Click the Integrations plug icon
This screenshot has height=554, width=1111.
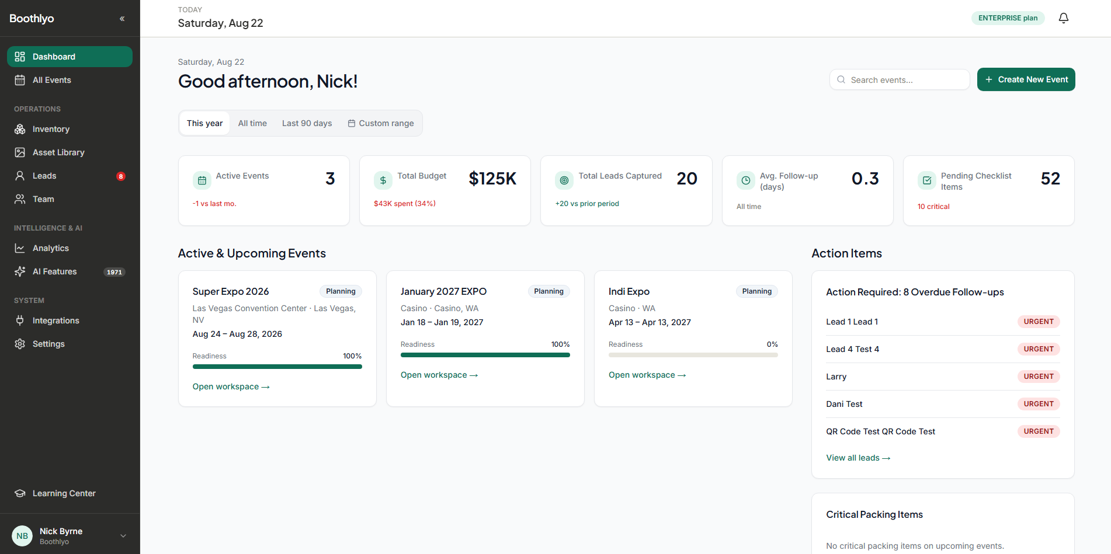tap(20, 320)
